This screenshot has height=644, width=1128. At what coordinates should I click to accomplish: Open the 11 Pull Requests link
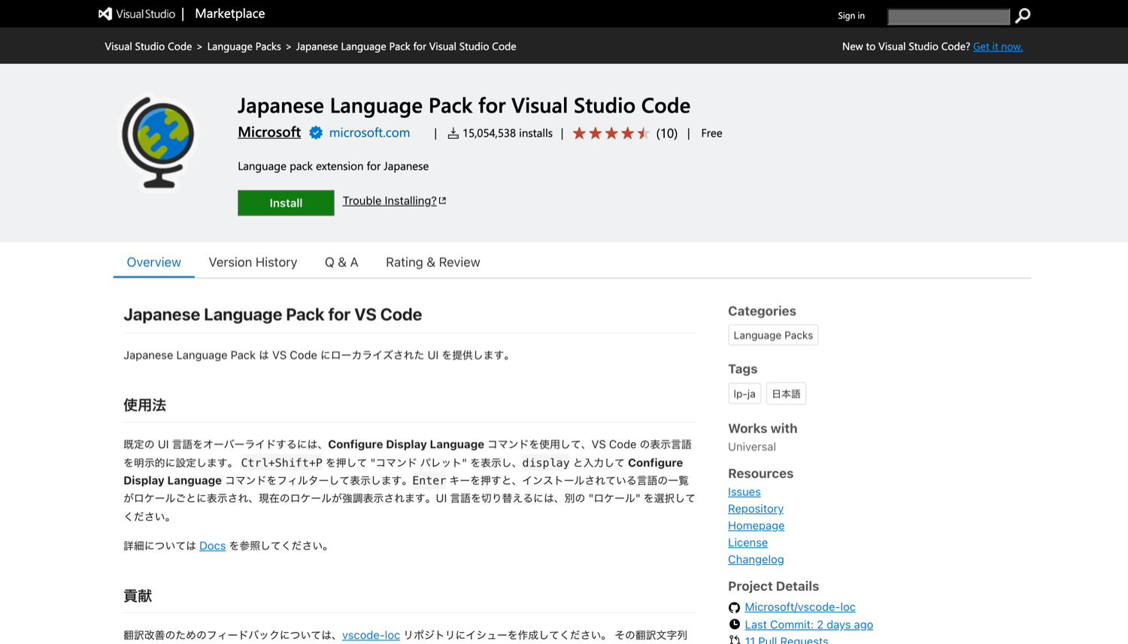coord(786,640)
